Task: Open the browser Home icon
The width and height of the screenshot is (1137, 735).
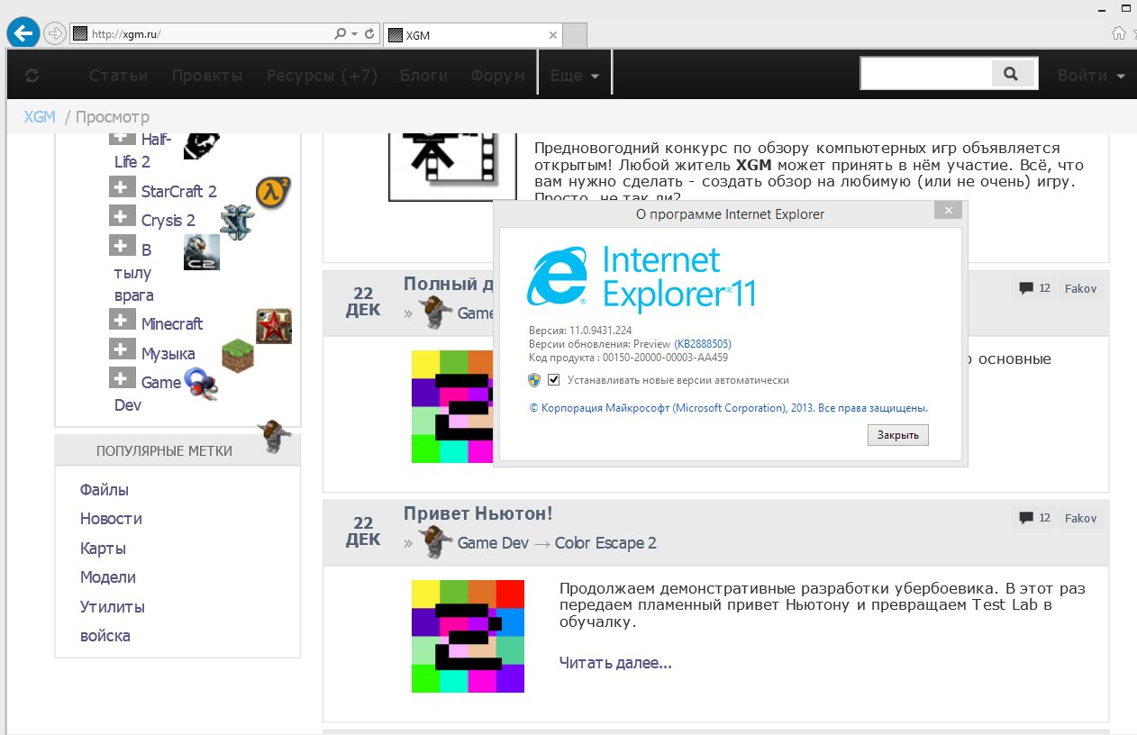Action: click(x=1119, y=33)
